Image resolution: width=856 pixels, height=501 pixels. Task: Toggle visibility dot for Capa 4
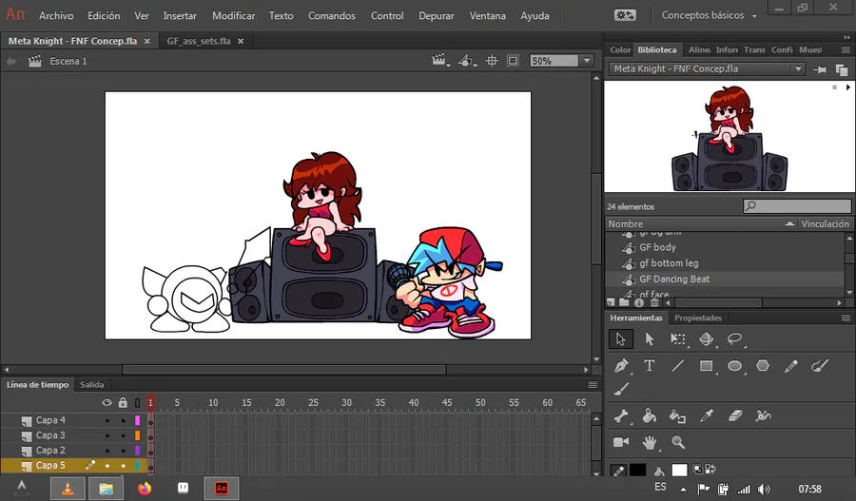pyautogui.click(x=107, y=421)
